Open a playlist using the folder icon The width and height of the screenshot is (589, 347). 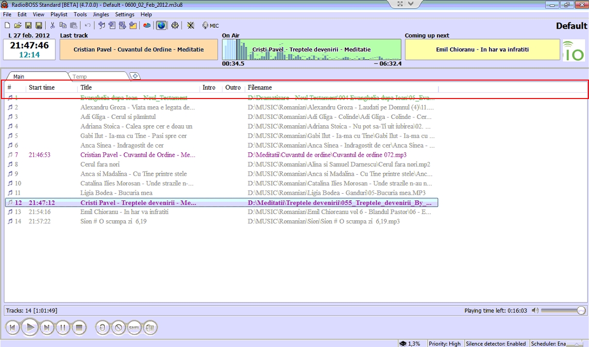[x=17, y=25]
